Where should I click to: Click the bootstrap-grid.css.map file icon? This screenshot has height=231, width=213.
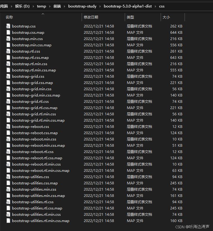pos(8,83)
